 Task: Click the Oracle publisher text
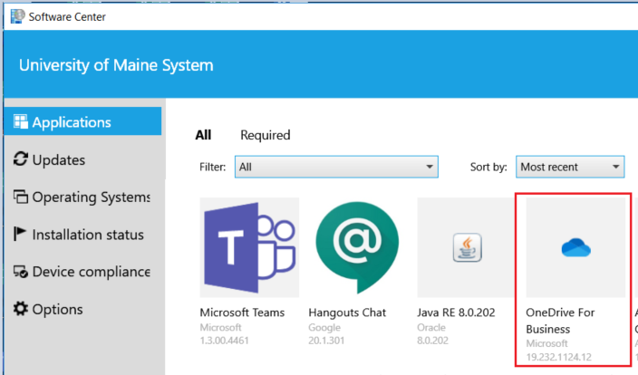pyautogui.click(x=431, y=327)
